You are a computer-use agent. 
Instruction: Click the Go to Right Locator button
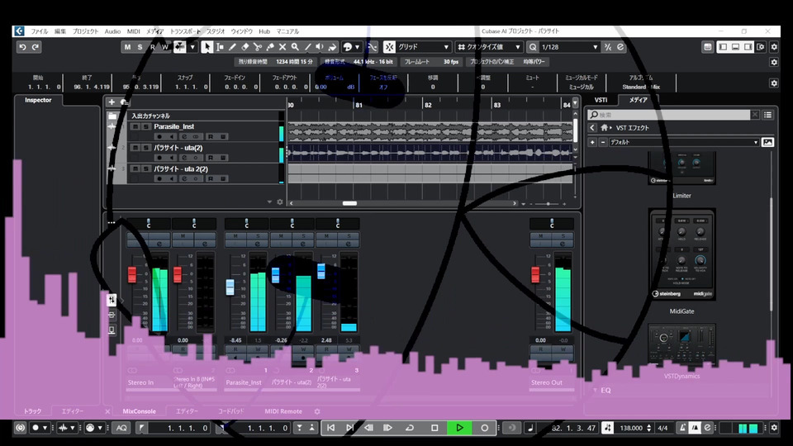349,428
